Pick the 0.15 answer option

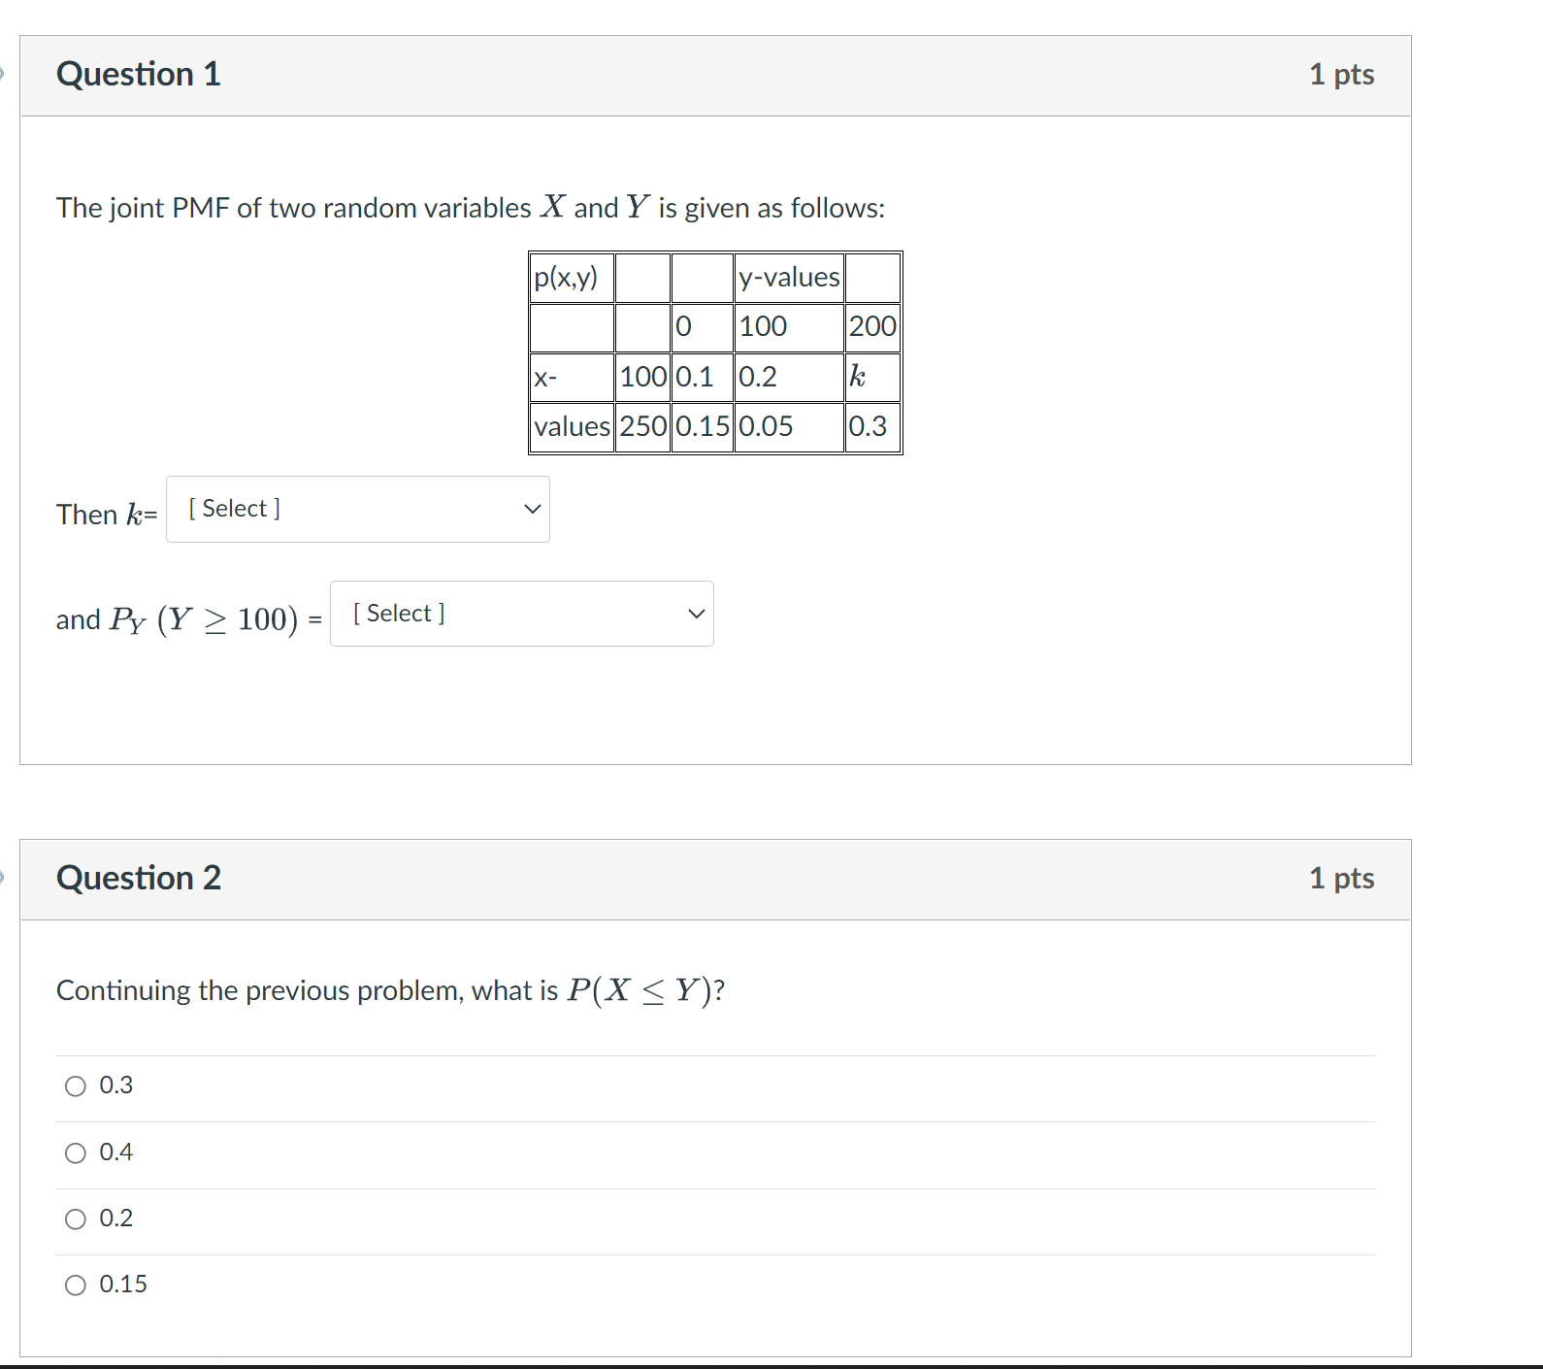point(76,1284)
